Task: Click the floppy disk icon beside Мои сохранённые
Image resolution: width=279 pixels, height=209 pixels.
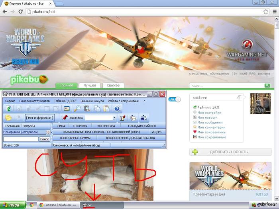Action: (195, 137)
